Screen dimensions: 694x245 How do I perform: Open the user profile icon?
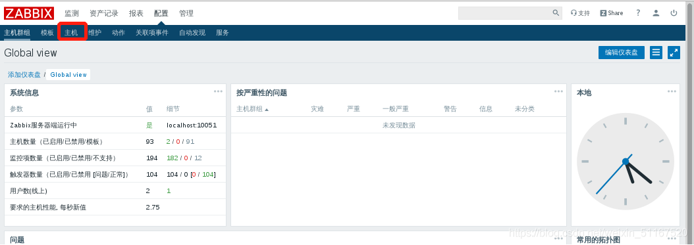pos(656,13)
